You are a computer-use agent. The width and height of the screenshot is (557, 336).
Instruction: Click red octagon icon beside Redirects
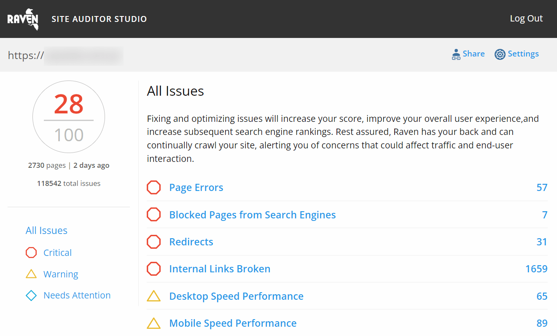[153, 242]
